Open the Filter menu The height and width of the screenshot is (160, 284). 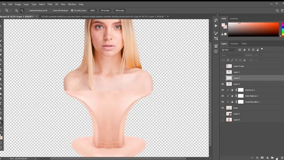pos(50,4)
